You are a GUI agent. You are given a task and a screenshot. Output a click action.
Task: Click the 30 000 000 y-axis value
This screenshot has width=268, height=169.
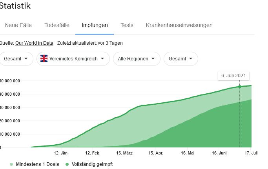10,108
